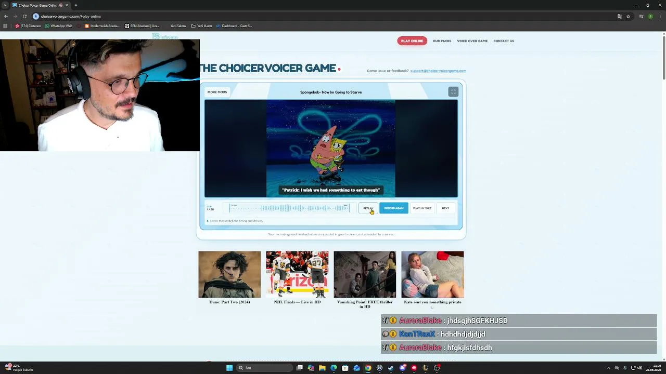Open File Explorer from the taskbar
666x374 pixels.
point(322,368)
